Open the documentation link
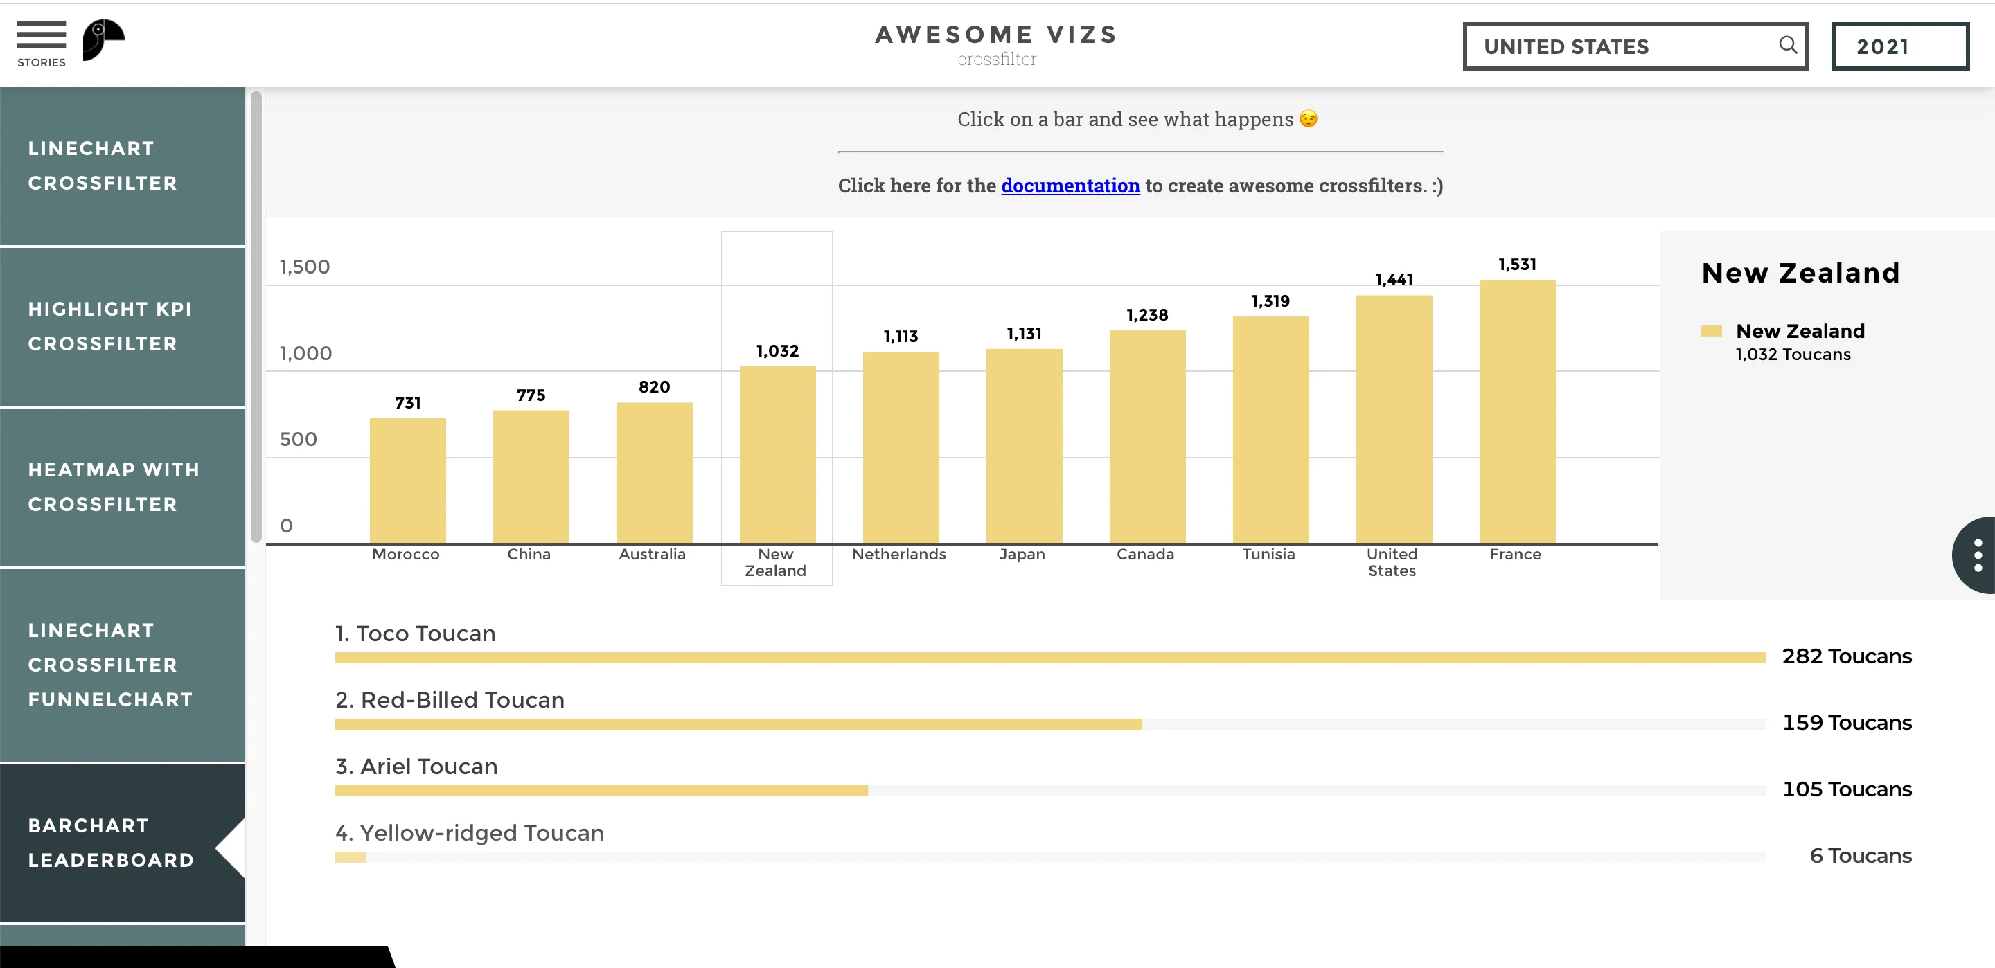The width and height of the screenshot is (1995, 968). (x=1070, y=186)
